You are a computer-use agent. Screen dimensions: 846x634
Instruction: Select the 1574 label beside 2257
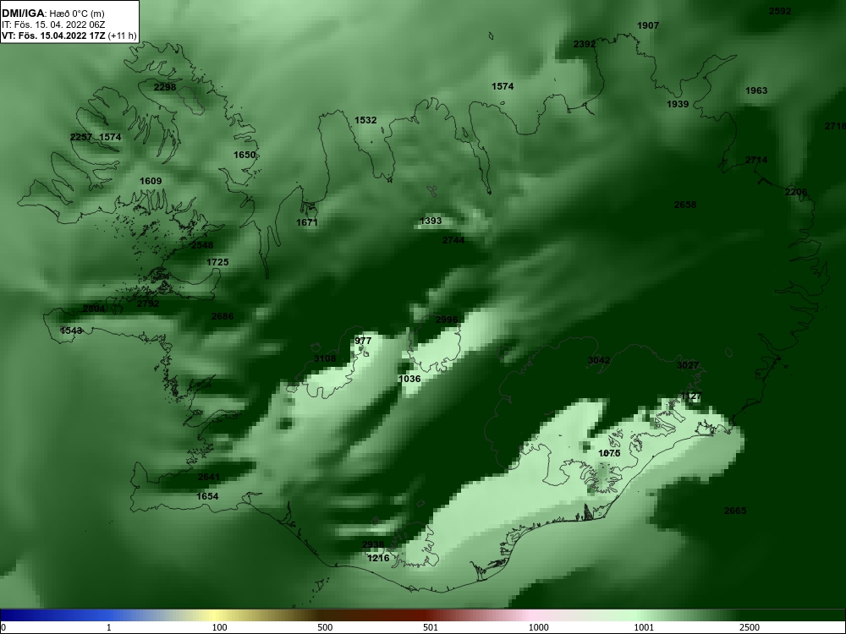coord(110,137)
